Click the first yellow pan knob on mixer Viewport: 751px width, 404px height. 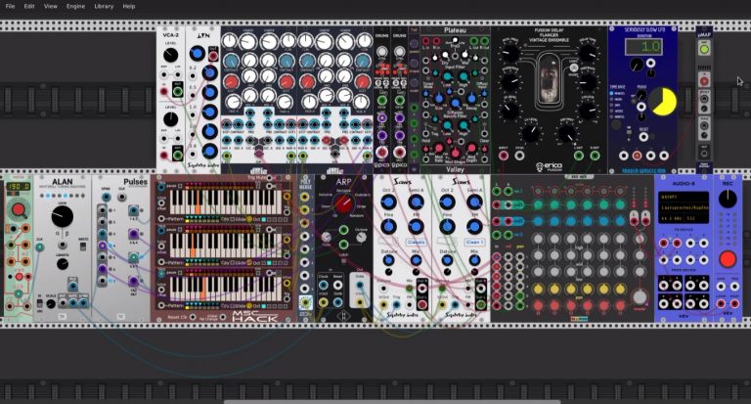539,289
